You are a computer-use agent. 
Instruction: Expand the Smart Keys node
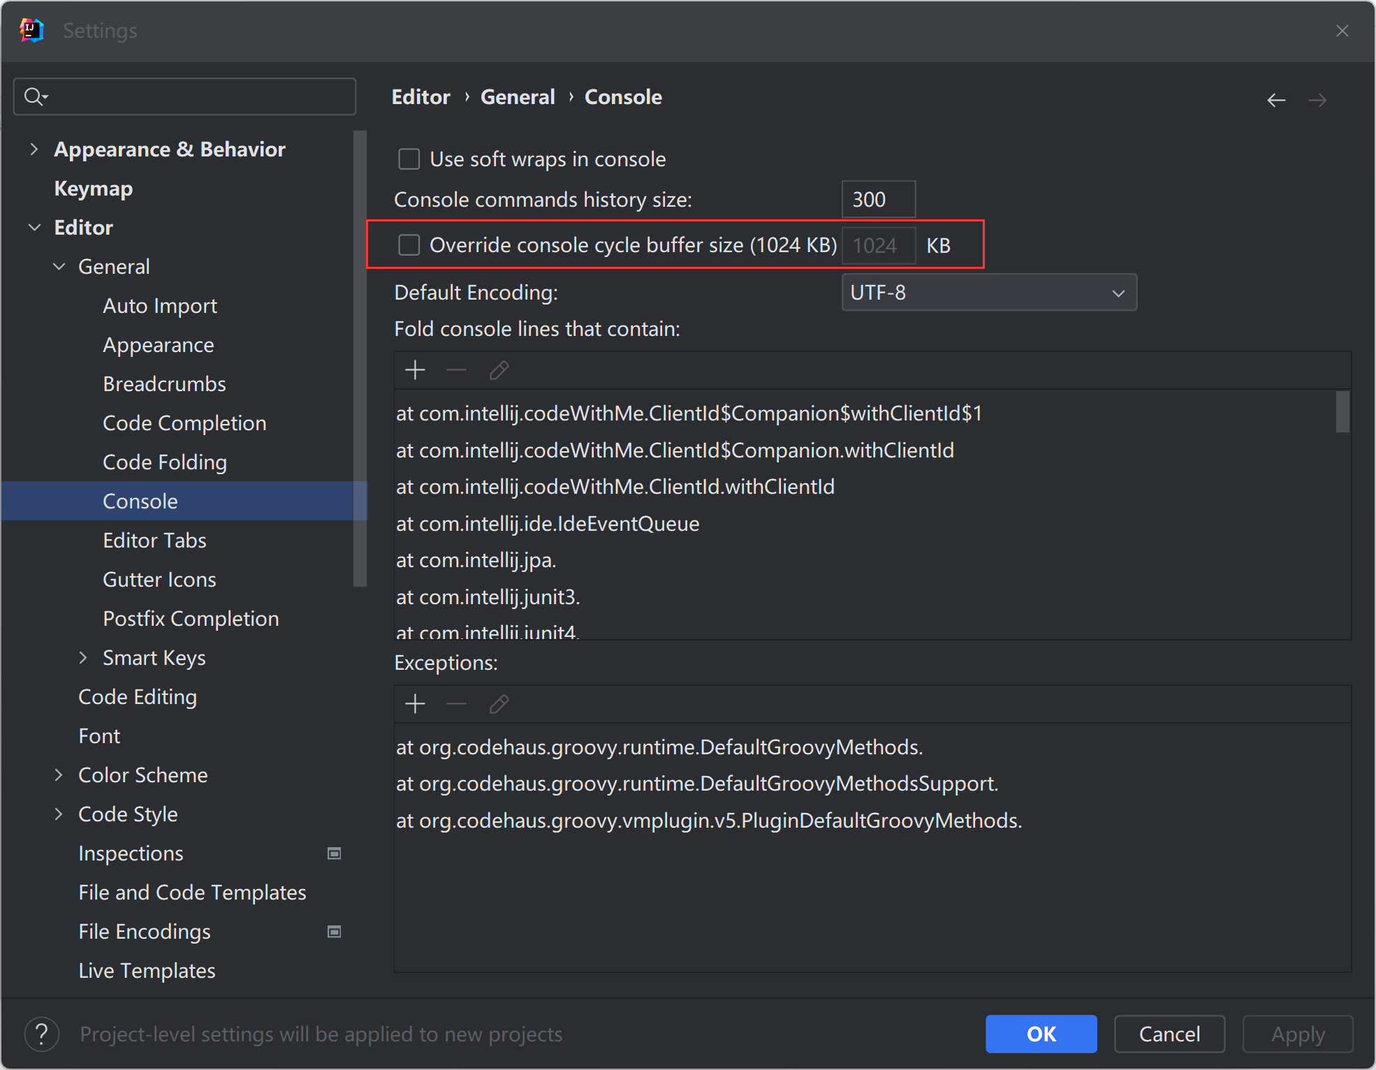click(83, 658)
